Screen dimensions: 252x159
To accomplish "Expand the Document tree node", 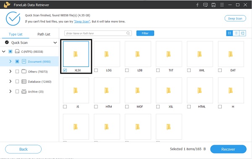I will pos(10,62).
